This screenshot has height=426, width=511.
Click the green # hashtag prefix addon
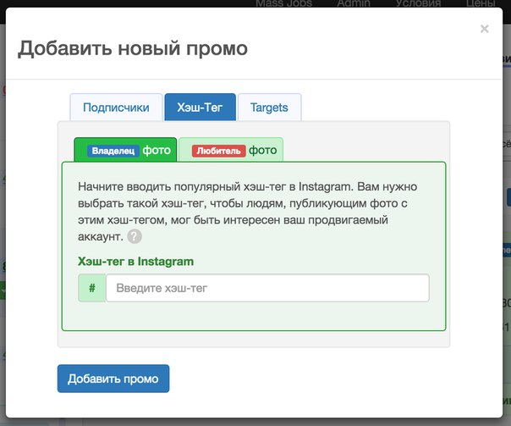[92, 288]
